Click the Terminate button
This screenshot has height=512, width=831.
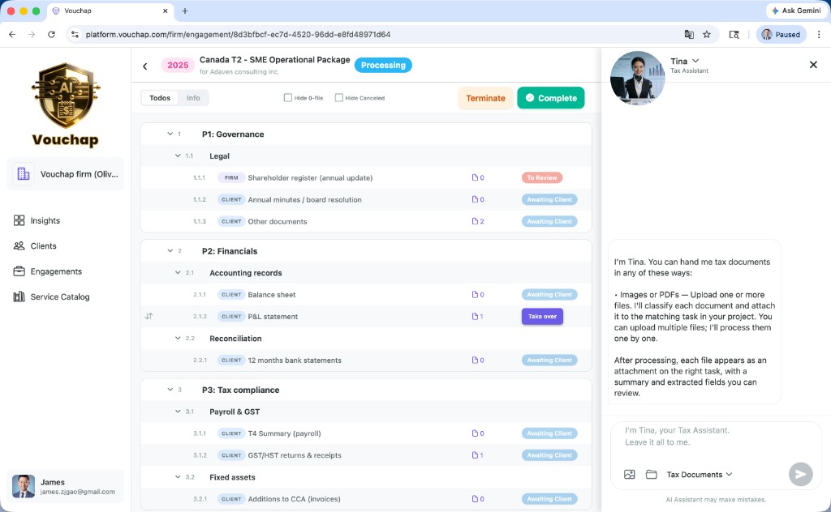(485, 98)
